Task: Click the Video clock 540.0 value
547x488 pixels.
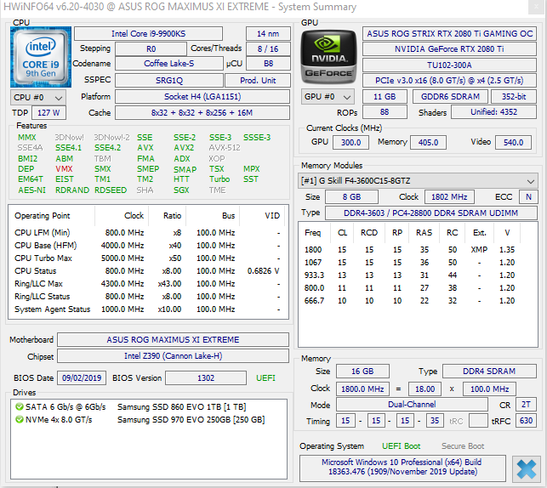Action: pos(513,142)
